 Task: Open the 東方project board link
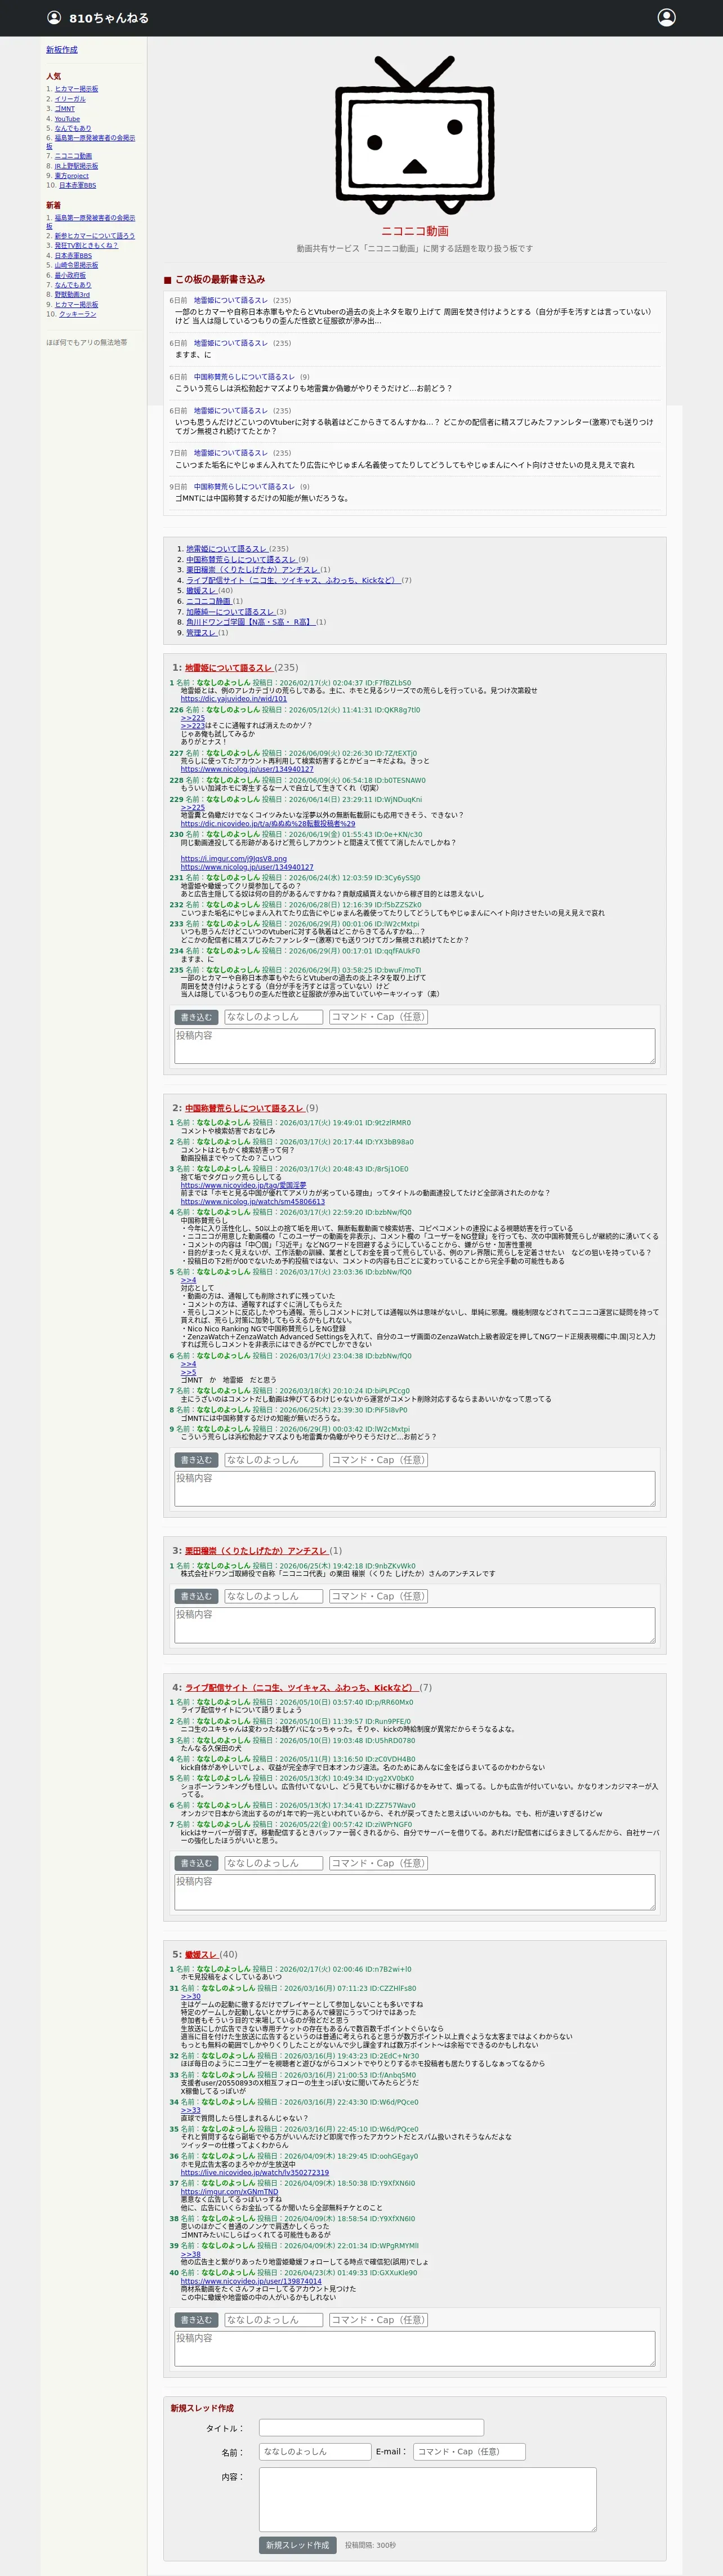point(72,176)
